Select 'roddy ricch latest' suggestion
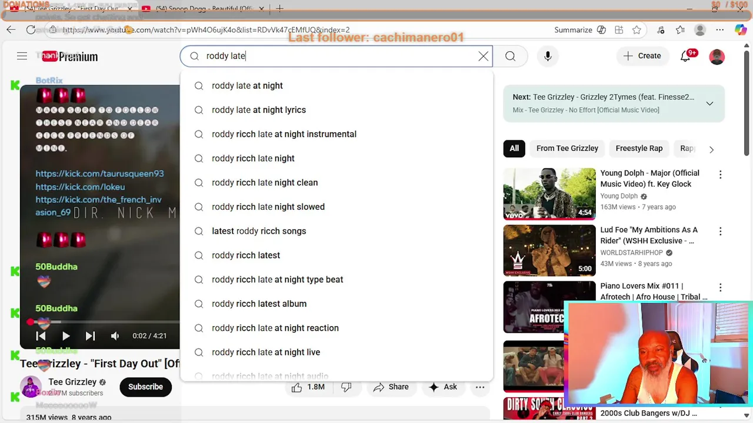 click(336, 255)
